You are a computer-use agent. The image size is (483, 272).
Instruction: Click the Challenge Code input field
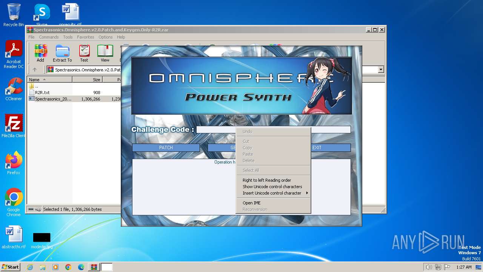tap(274, 130)
